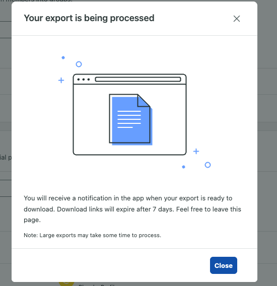The height and width of the screenshot is (286, 277).
Task: Click the "Your export is being processed" heading
Action: point(89,18)
